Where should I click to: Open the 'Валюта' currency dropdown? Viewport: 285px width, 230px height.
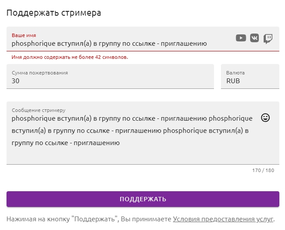[x=250, y=77]
